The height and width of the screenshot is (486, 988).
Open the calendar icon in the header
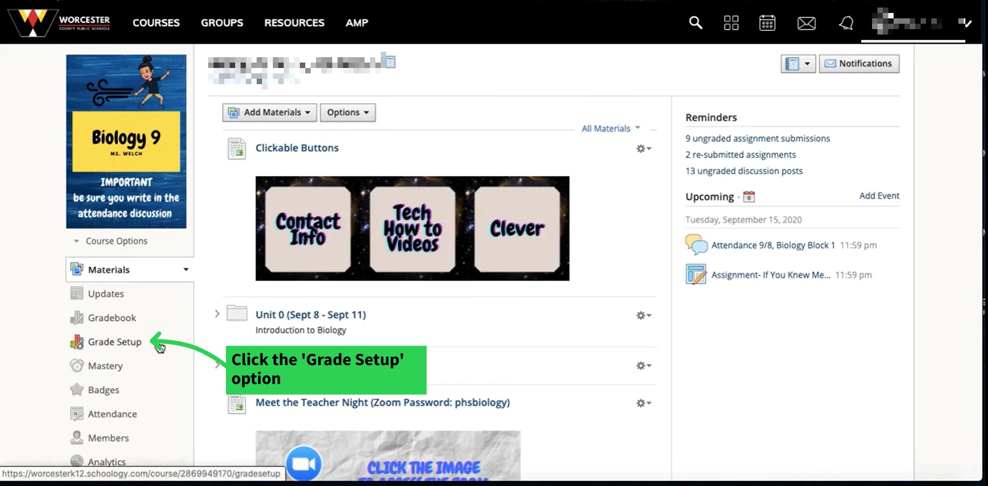tap(767, 23)
